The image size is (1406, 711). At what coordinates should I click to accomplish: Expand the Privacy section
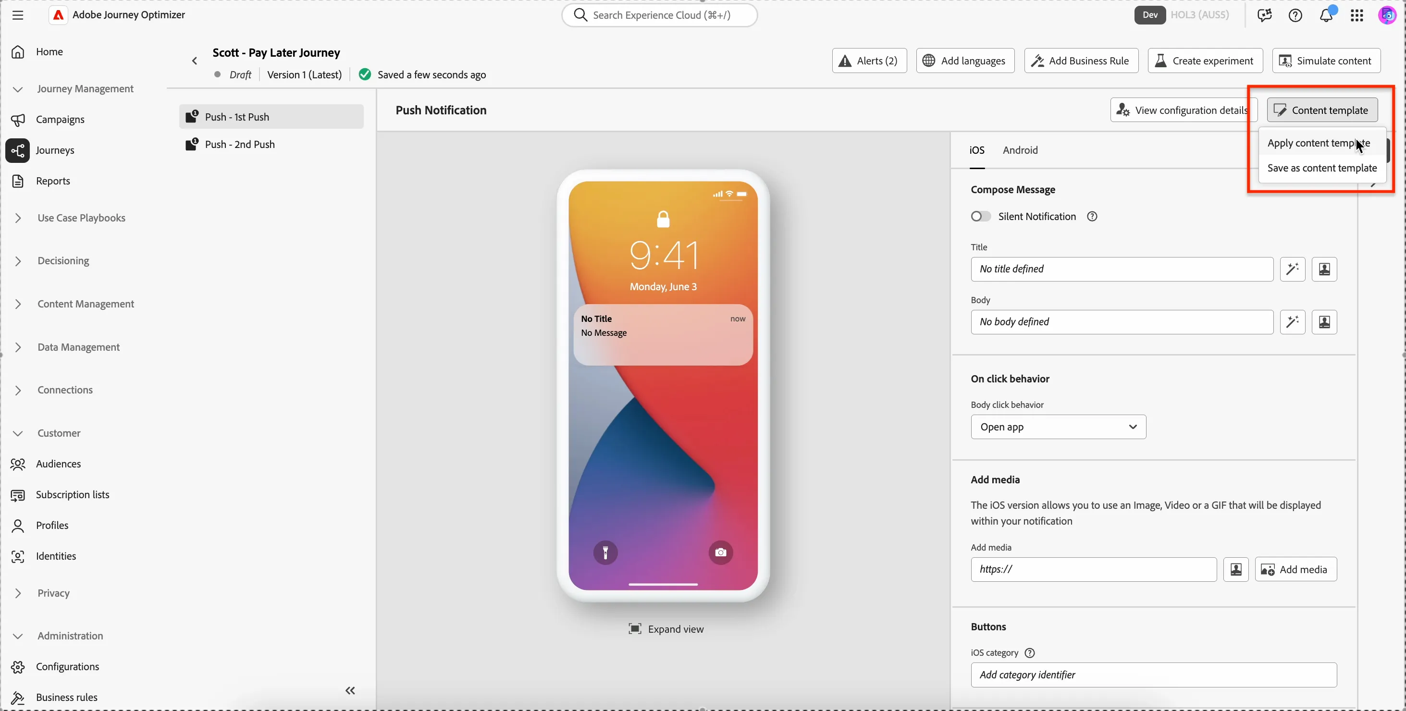point(17,593)
